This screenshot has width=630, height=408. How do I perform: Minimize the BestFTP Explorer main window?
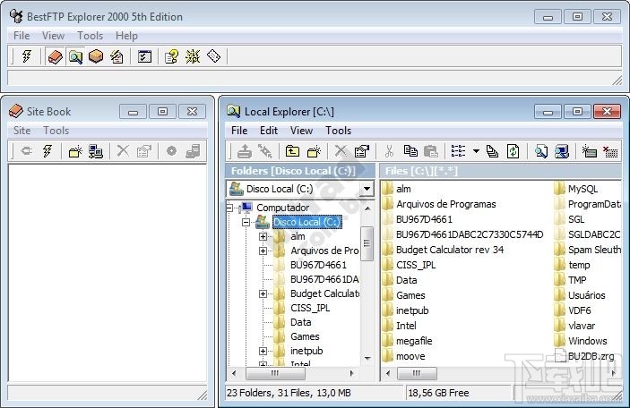coord(548,17)
